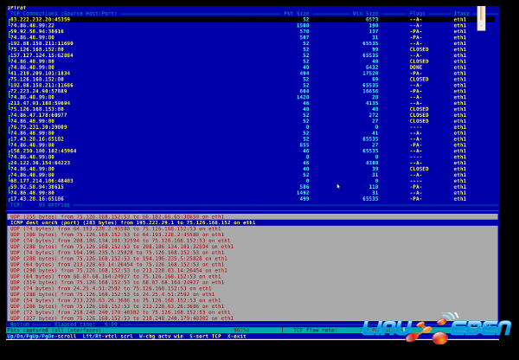Click the W-chg actv win hint
This screenshot has width=519, height=360.
pyautogui.click(x=161, y=336)
